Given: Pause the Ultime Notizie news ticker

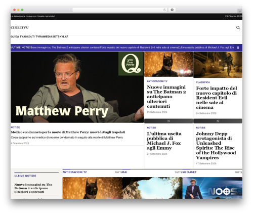Looking at the screenshot, I should click(238, 48).
